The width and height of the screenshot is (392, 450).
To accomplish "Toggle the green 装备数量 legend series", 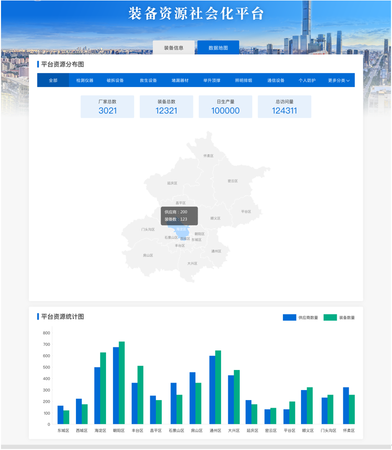I will (x=330, y=318).
